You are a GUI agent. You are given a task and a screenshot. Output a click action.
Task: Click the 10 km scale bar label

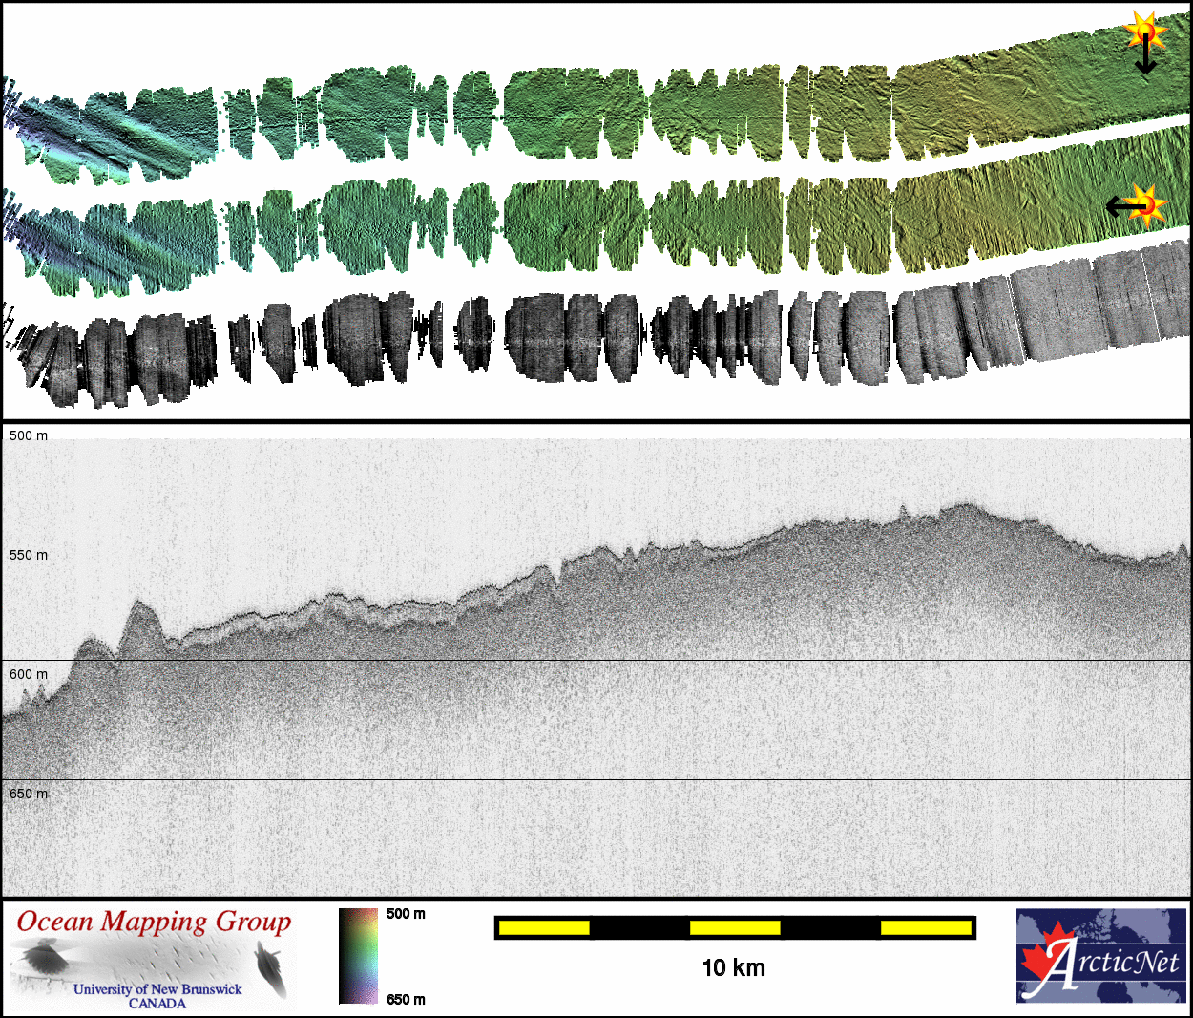(733, 968)
